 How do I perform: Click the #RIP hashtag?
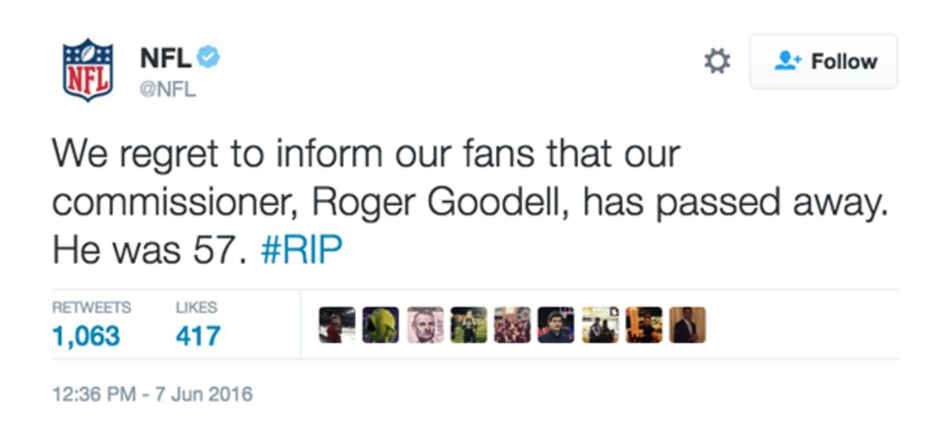tap(302, 250)
